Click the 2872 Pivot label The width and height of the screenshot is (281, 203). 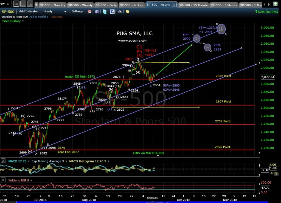(x=223, y=76)
